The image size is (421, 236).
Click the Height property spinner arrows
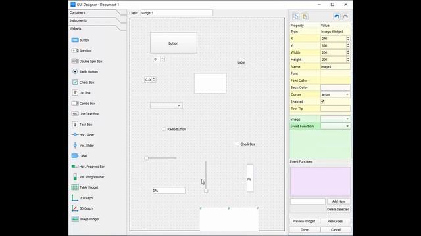(348, 60)
